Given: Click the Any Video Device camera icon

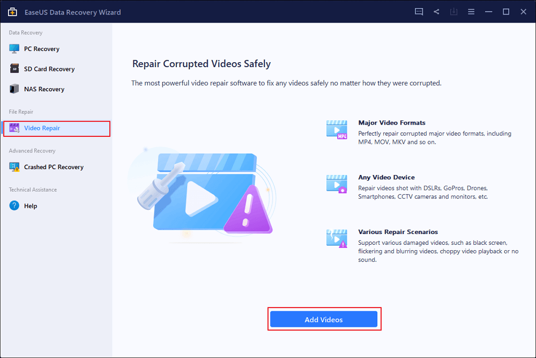Looking at the screenshot, I should click(x=337, y=184).
